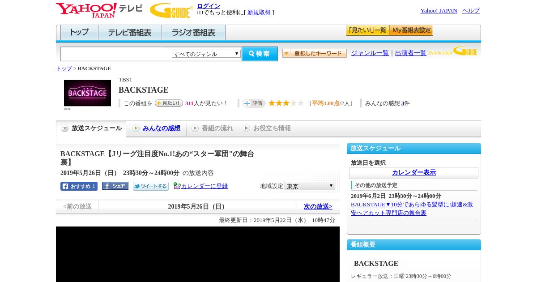Open the ラジオ番組表 tab
Viewport: 537px width, 282px height.
point(193,33)
